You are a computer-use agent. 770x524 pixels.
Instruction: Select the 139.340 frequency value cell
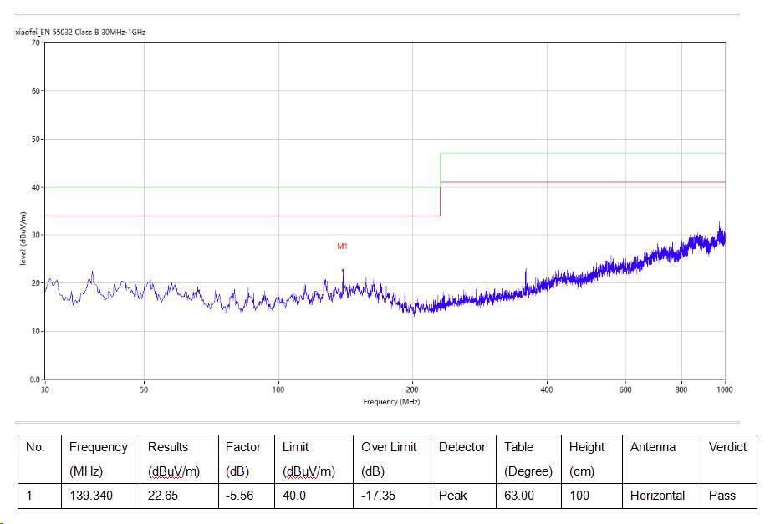[x=90, y=496]
